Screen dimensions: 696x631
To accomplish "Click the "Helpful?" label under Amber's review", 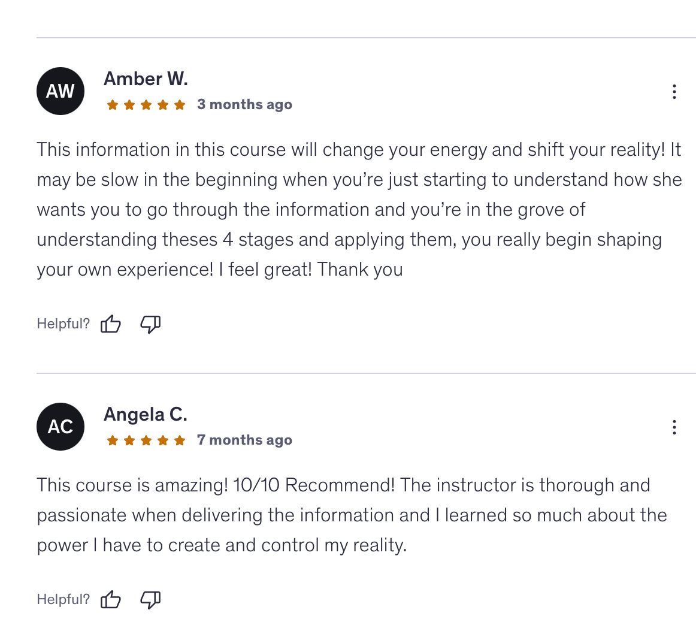I will pos(63,324).
